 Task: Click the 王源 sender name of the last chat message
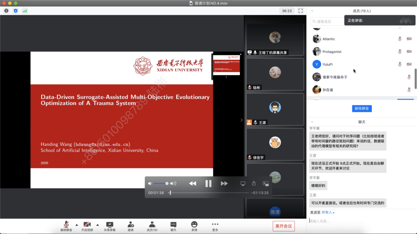312,195
